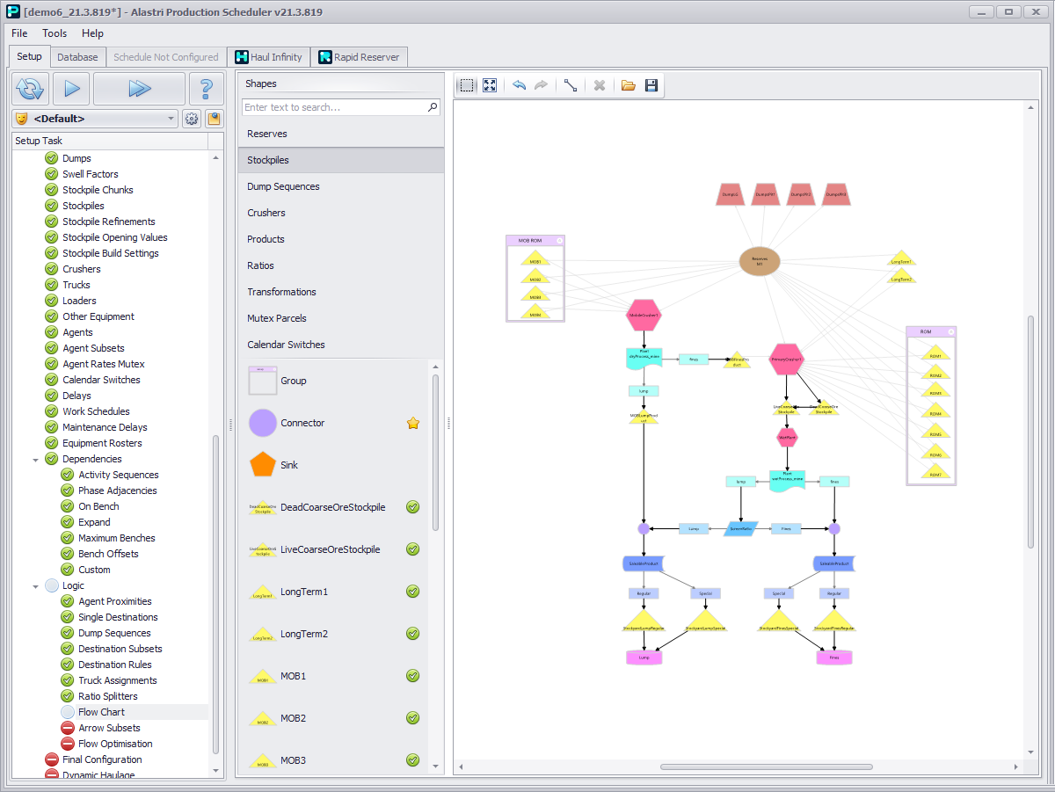The height and width of the screenshot is (792, 1055).
Task: Click the refresh arrows button
Action: click(29, 88)
